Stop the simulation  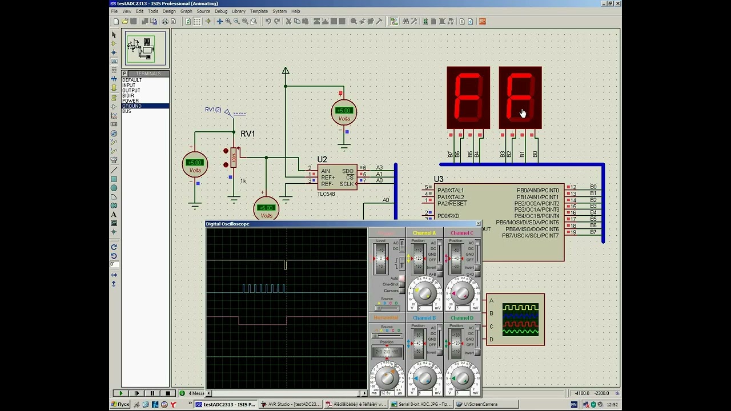click(167, 393)
